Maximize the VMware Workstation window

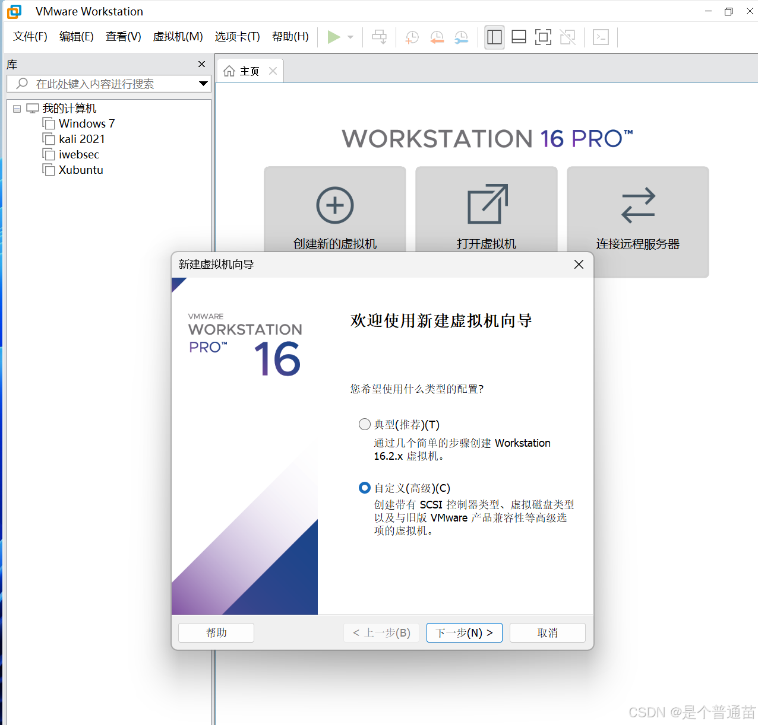728,11
